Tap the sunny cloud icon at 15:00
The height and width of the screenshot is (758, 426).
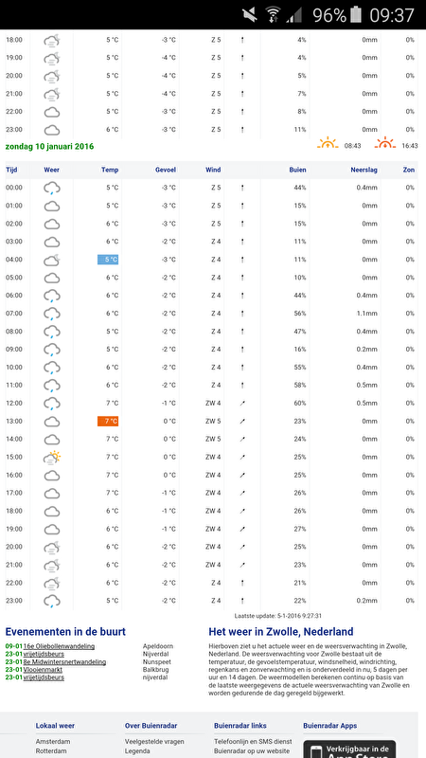(x=52, y=457)
